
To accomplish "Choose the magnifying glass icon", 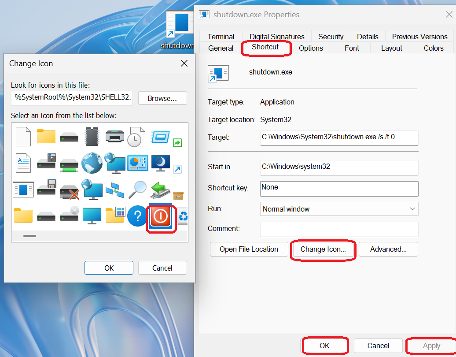I will click(138, 190).
